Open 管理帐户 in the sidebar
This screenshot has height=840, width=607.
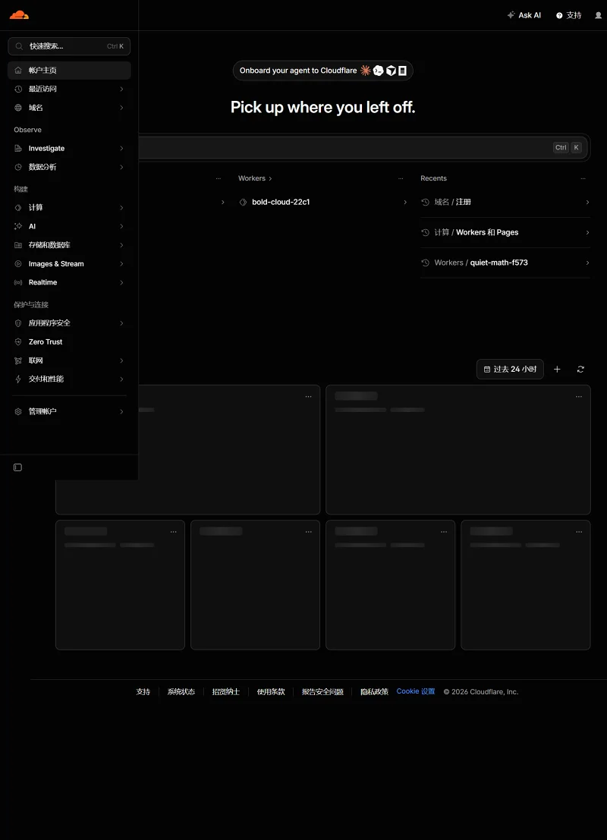(x=69, y=411)
